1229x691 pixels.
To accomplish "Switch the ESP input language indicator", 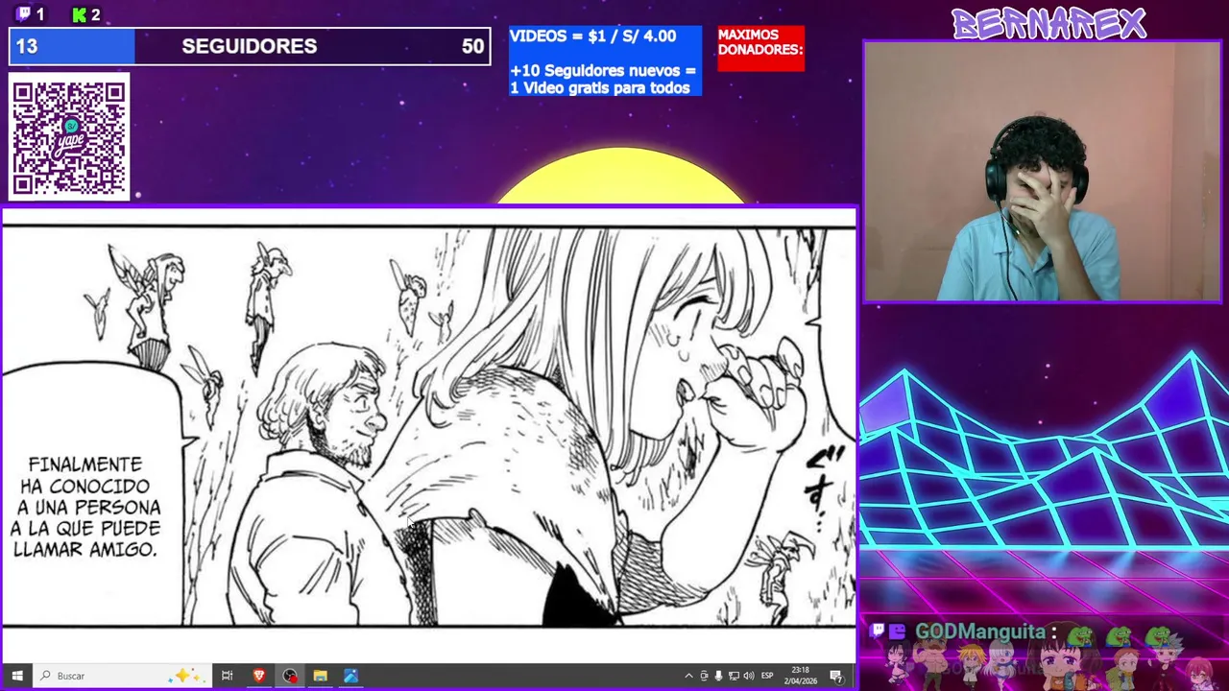I will pyautogui.click(x=767, y=676).
